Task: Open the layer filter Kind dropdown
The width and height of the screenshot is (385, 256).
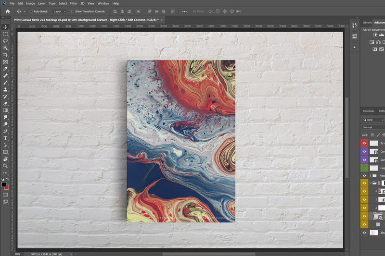Action: (x=373, y=120)
